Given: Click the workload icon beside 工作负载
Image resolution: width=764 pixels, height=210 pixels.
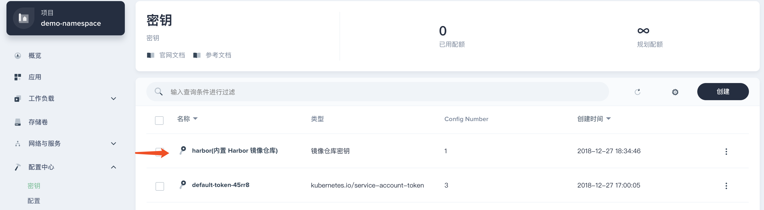Looking at the screenshot, I should click(18, 99).
